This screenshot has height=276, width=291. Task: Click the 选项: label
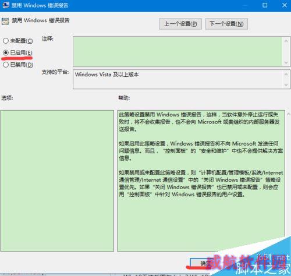click(x=7, y=98)
